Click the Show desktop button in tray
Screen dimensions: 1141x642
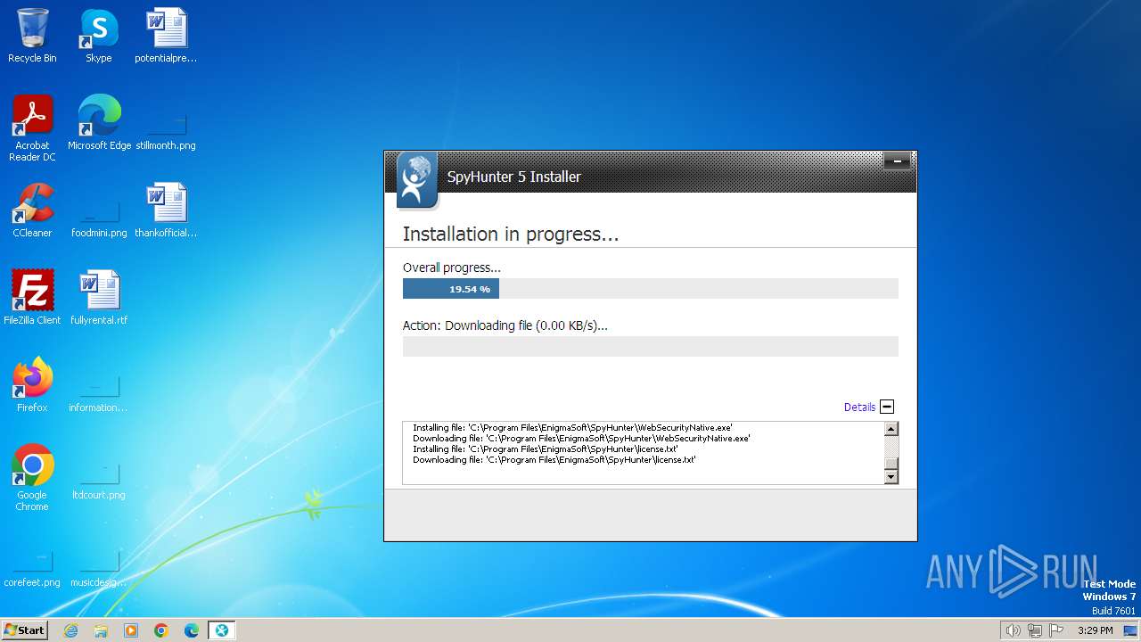click(1130, 630)
